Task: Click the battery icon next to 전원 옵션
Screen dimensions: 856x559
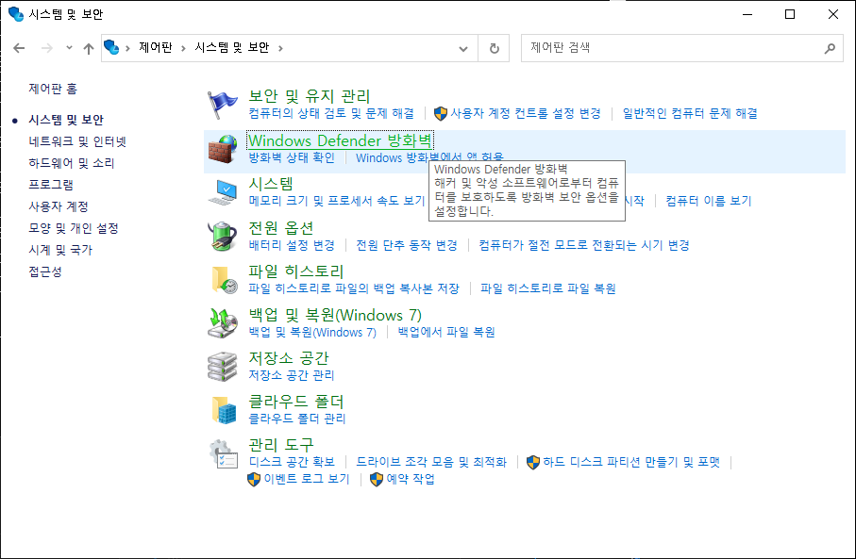Action: click(x=223, y=238)
